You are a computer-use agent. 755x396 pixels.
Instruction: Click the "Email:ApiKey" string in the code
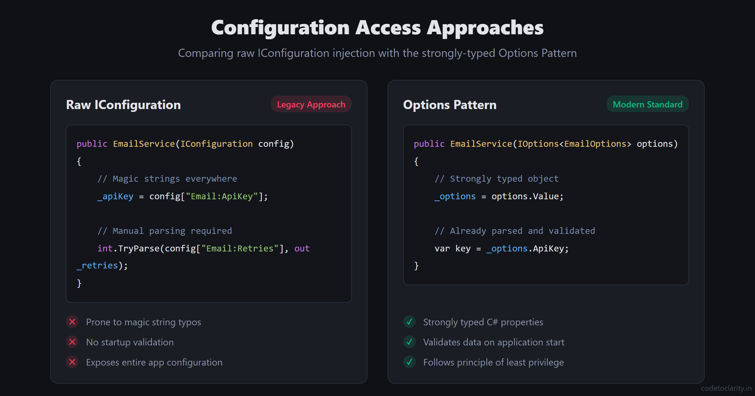tap(222, 196)
